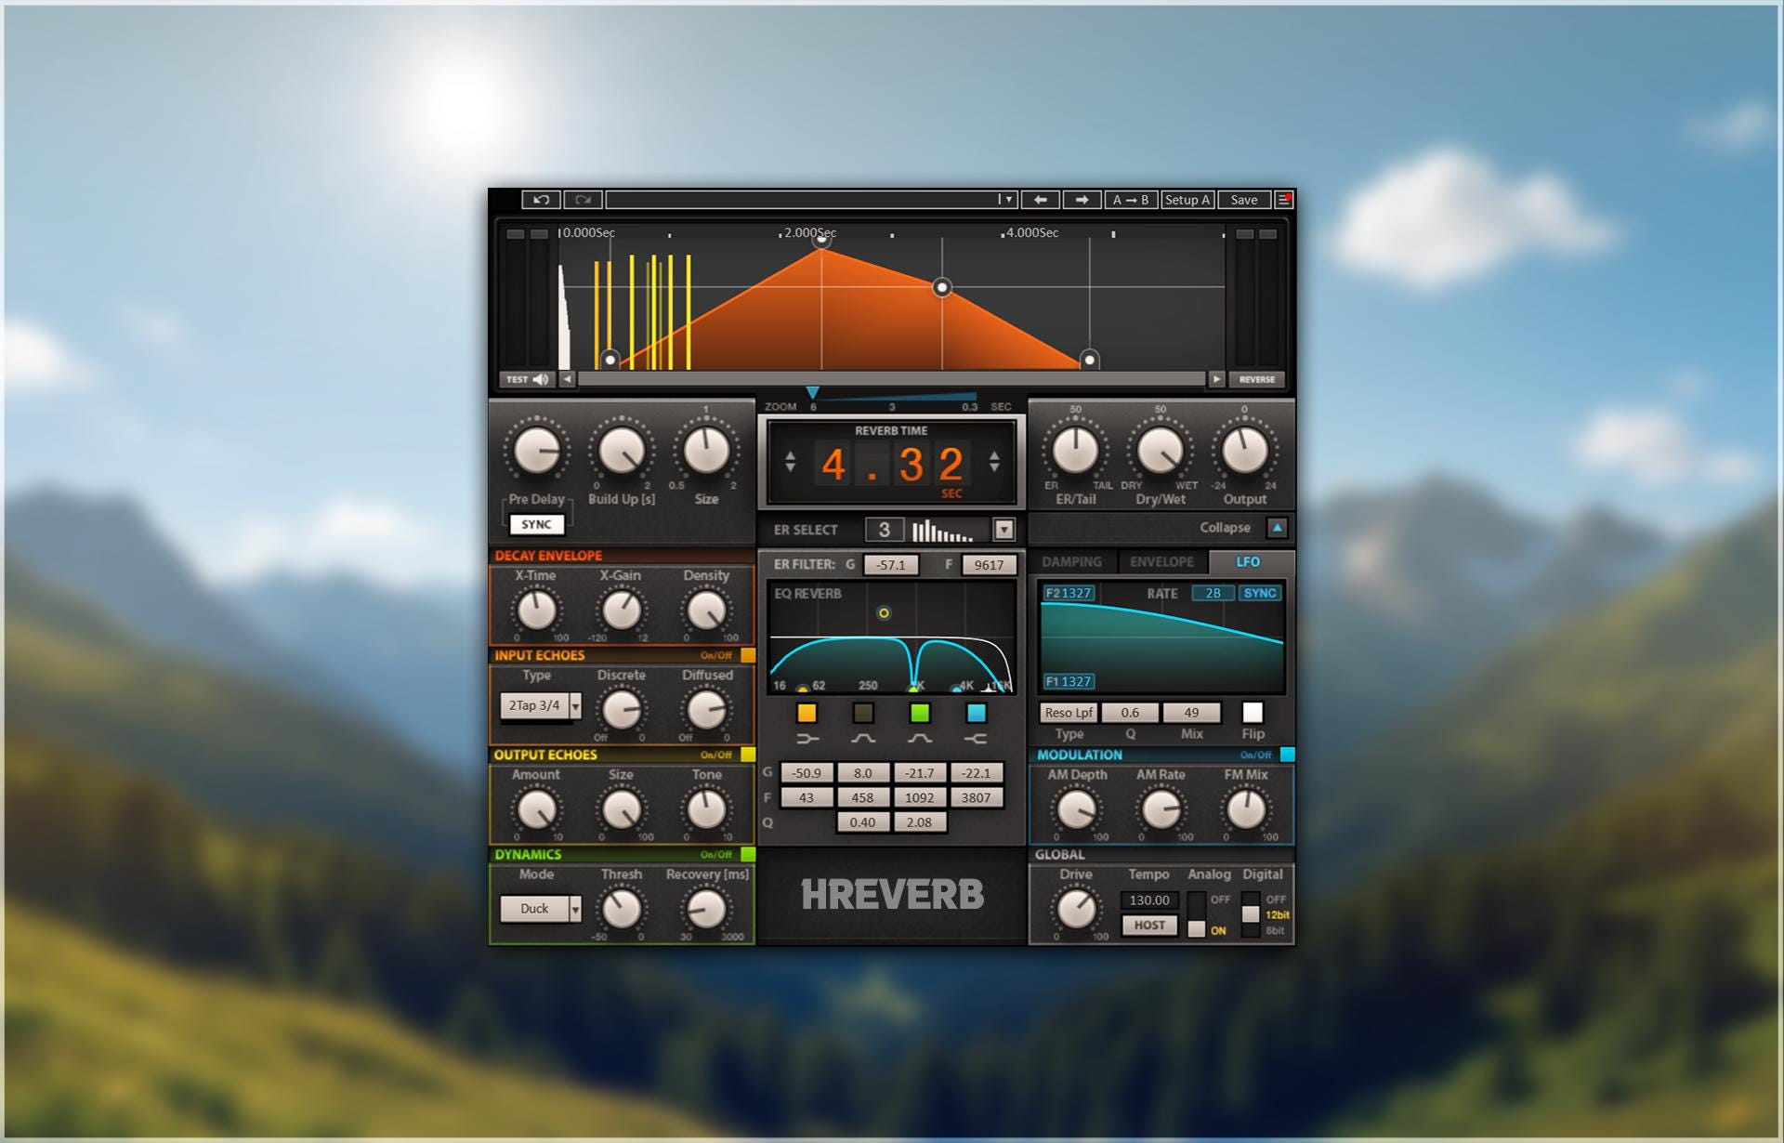Click the undo arrow button
Screen dimensions: 1784x1143
(542, 200)
